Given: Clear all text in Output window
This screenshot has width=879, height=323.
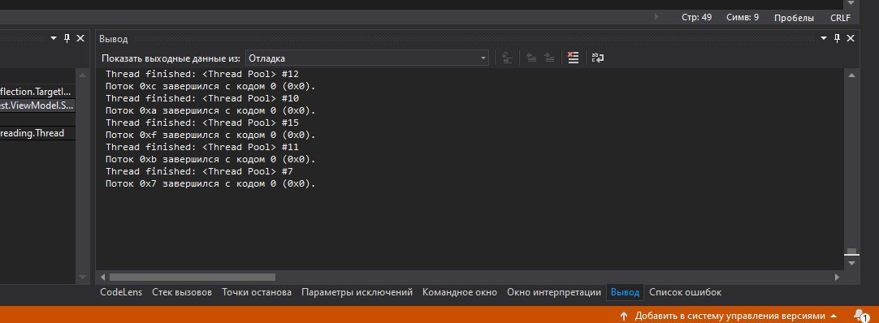Looking at the screenshot, I should (573, 58).
